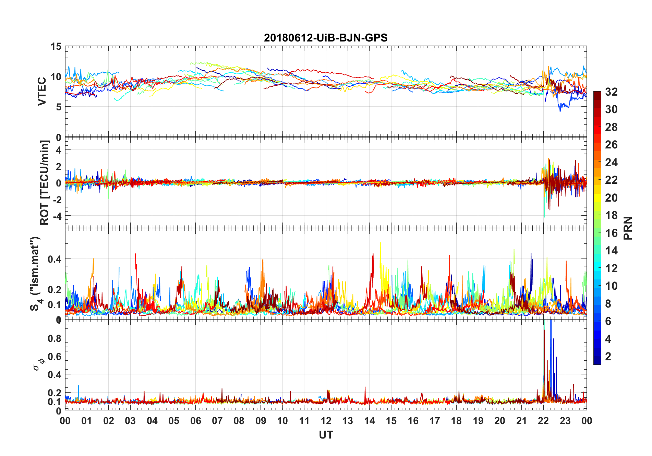The image size is (652, 456).
Task: Click the plot title 20180612-UiB-BJN-GPS
Action: click(x=326, y=38)
